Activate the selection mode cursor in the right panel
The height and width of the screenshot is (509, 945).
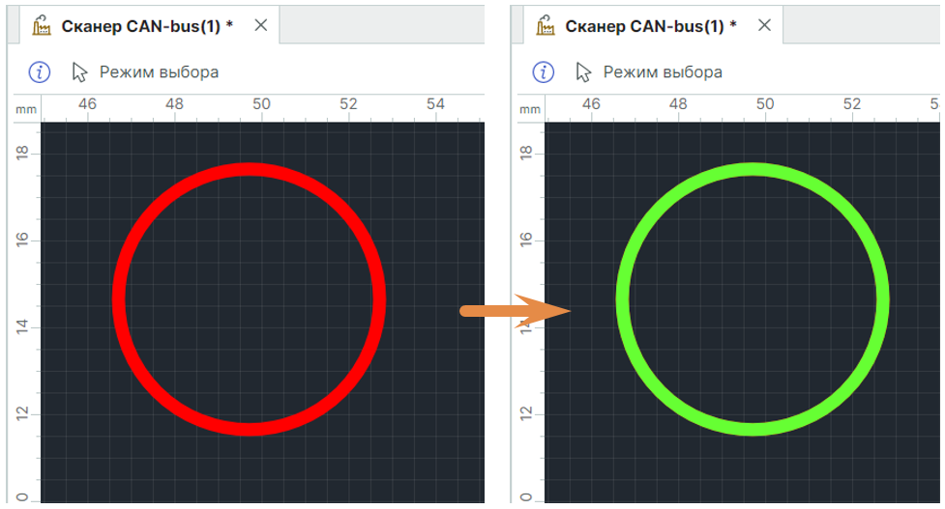583,72
